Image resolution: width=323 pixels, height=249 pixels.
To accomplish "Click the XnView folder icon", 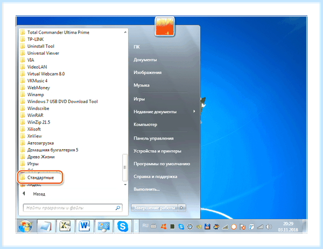I will (23, 136).
